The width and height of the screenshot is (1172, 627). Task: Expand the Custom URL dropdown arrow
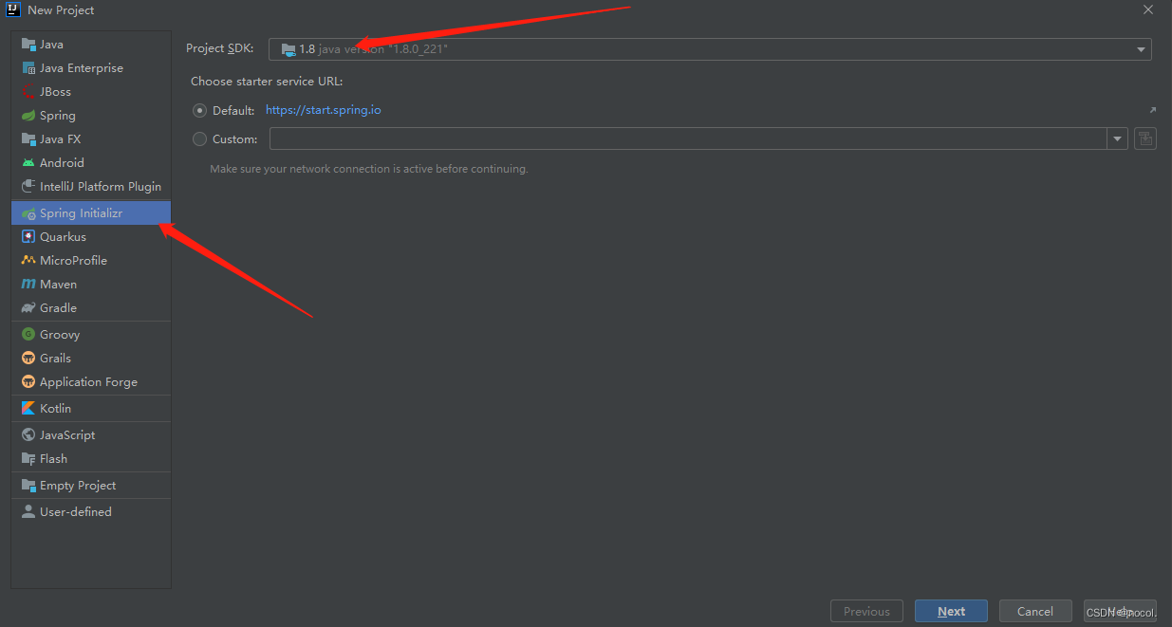tap(1117, 139)
